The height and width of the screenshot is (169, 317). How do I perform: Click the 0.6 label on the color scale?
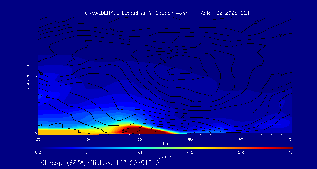(190, 153)
